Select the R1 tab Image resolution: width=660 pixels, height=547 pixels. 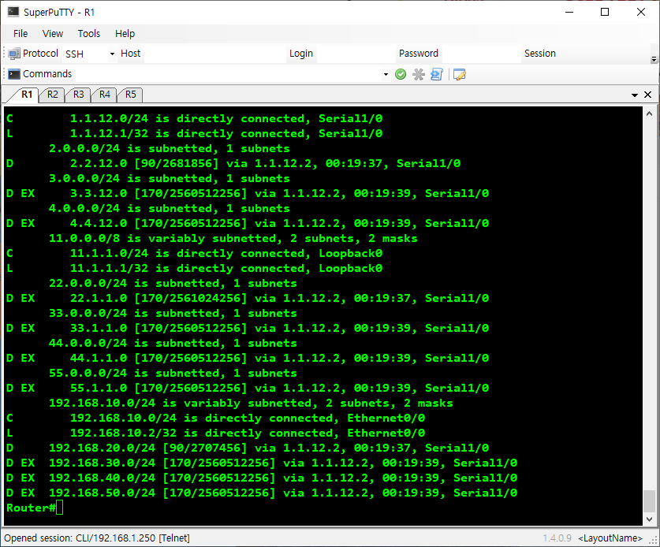tap(27, 95)
